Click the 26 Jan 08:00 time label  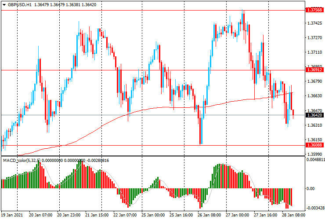click(209, 215)
